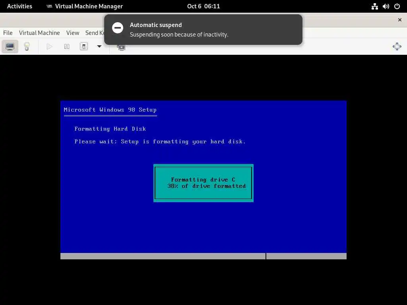This screenshot has width=407, height=305.
Task: Open shutdown options dropdown arrow
Action: coord(99,47)
